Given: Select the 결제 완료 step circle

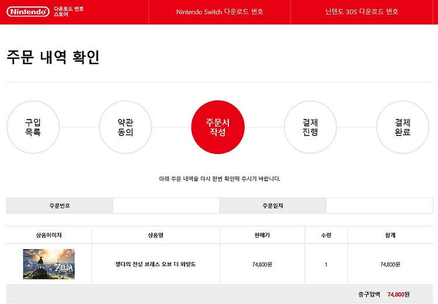Looking at the screenshot, I should click(x=403, y=127).
